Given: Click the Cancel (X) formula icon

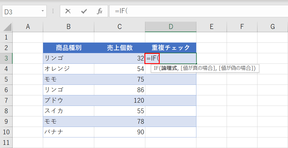Looking at the screenshot, I should click(68, 11).
